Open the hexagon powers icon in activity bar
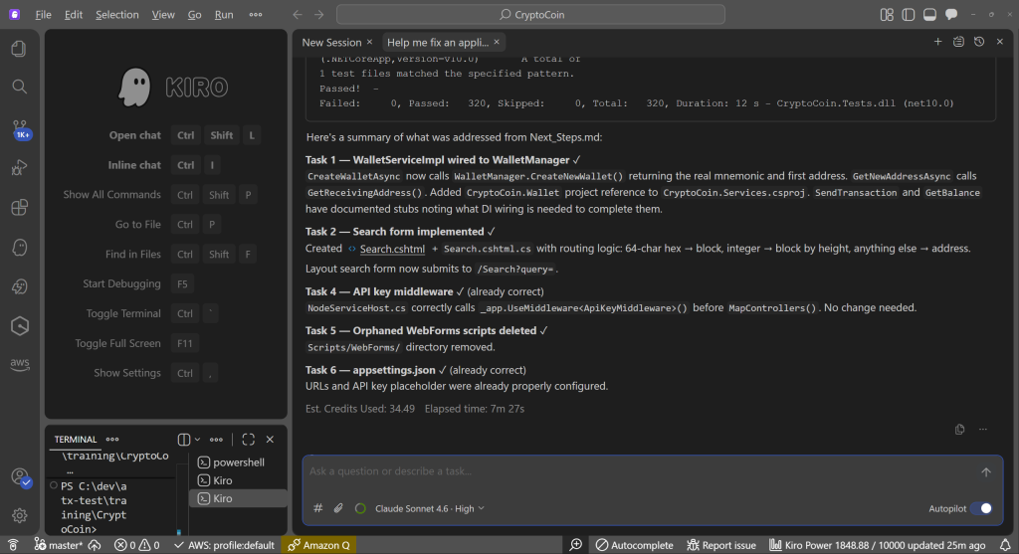The height and width of the screenshot is (554, 1019). [19, 326]
